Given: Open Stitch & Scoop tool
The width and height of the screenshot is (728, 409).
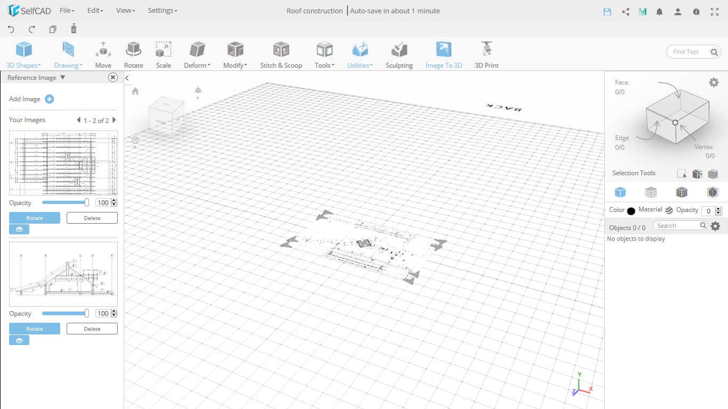Looking at the screenshot, I should click(x=281, y=55).
